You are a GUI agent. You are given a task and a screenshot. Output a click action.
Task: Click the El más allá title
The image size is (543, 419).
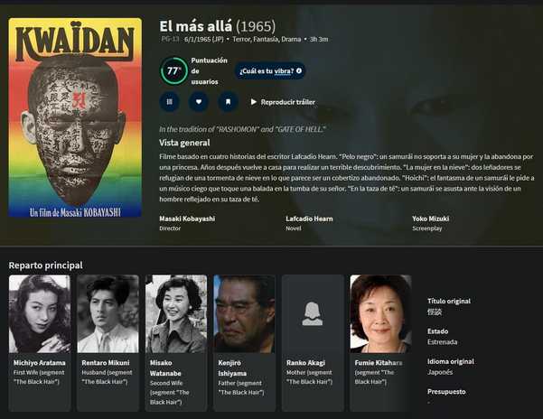click(x=196, y=26)
